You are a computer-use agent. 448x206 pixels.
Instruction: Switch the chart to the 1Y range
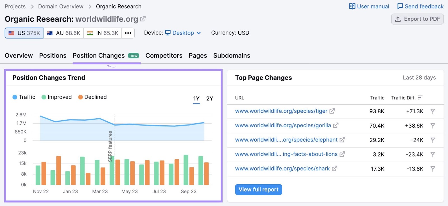(x=196, y=99)
